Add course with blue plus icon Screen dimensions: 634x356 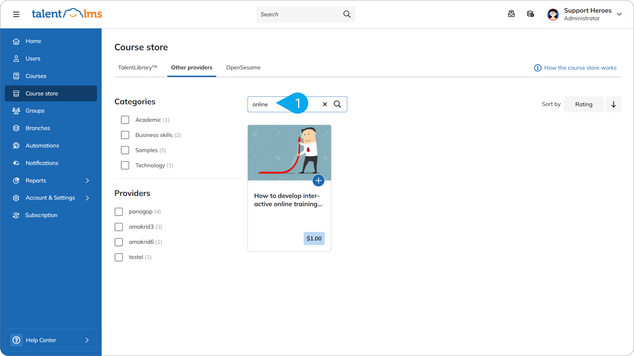point(318,181)
